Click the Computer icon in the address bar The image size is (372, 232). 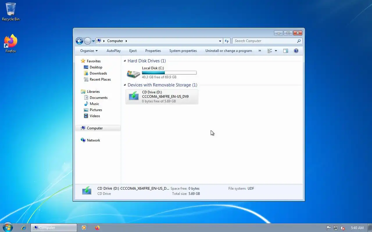pos(99,41)
